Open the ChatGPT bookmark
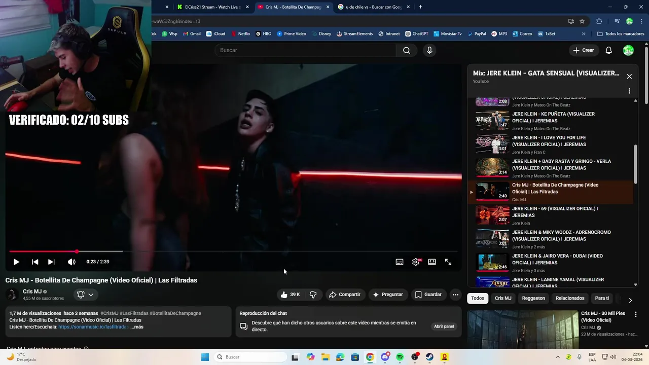Image resolution: width=649 pixels, height=365 pixels. [x=417, y=34]
